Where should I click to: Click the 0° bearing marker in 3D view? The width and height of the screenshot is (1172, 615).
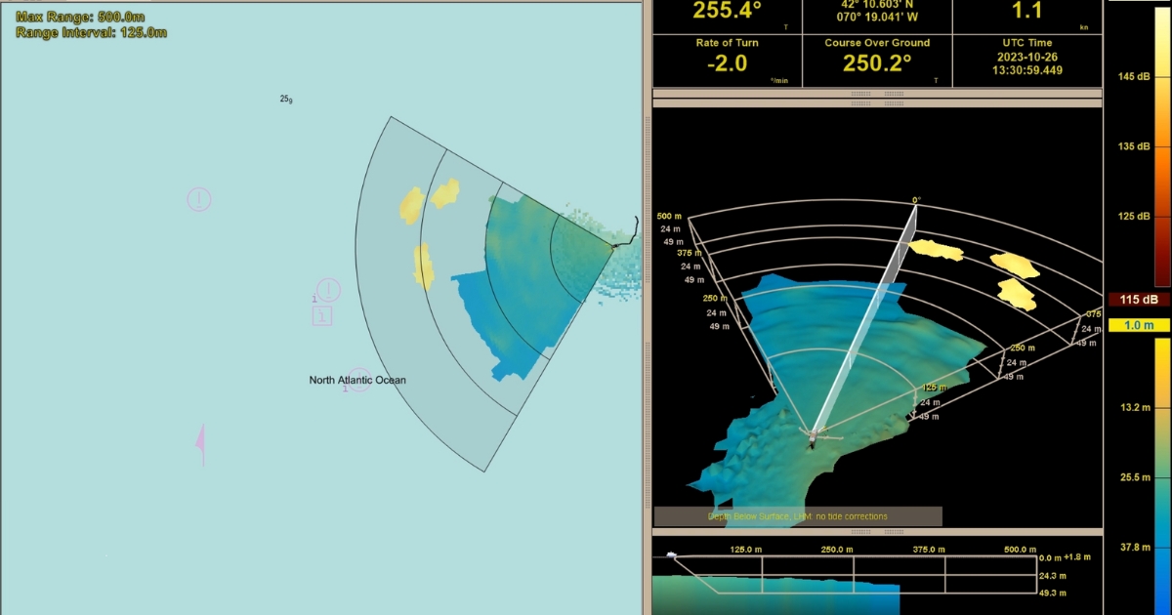[x=915, y=200]
